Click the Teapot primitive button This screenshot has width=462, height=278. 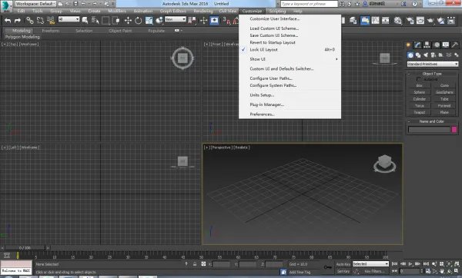(420, 113)
